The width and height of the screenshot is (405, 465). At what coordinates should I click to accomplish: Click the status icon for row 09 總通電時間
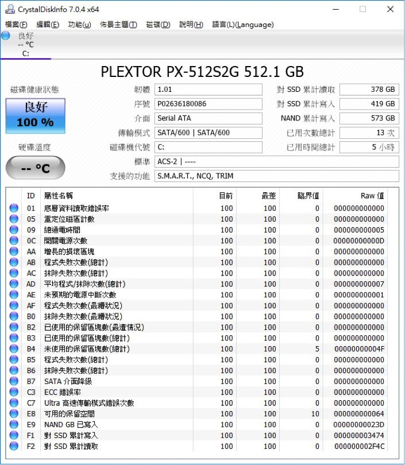tap(14, 230)
